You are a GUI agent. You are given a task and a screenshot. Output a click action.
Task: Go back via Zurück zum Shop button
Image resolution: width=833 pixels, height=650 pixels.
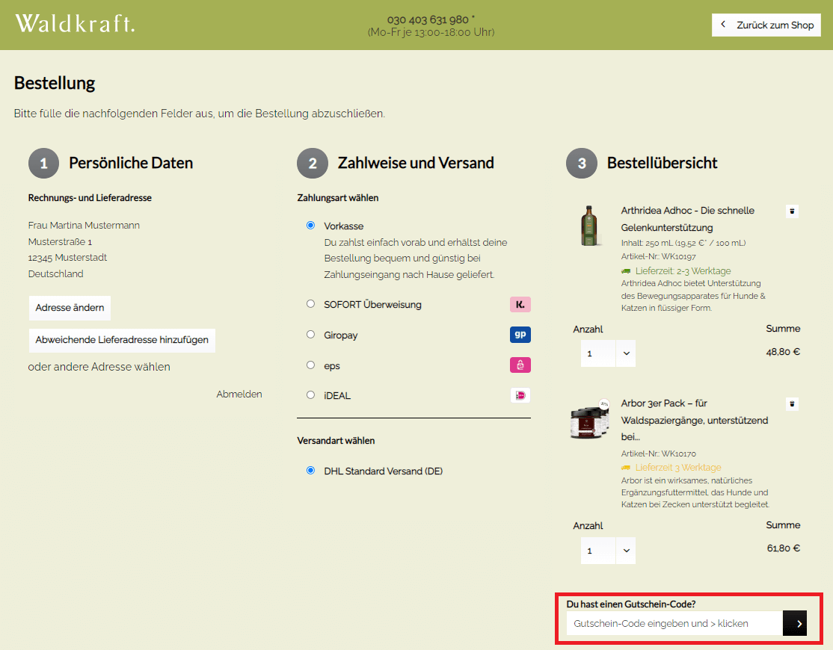click(766, 25)
